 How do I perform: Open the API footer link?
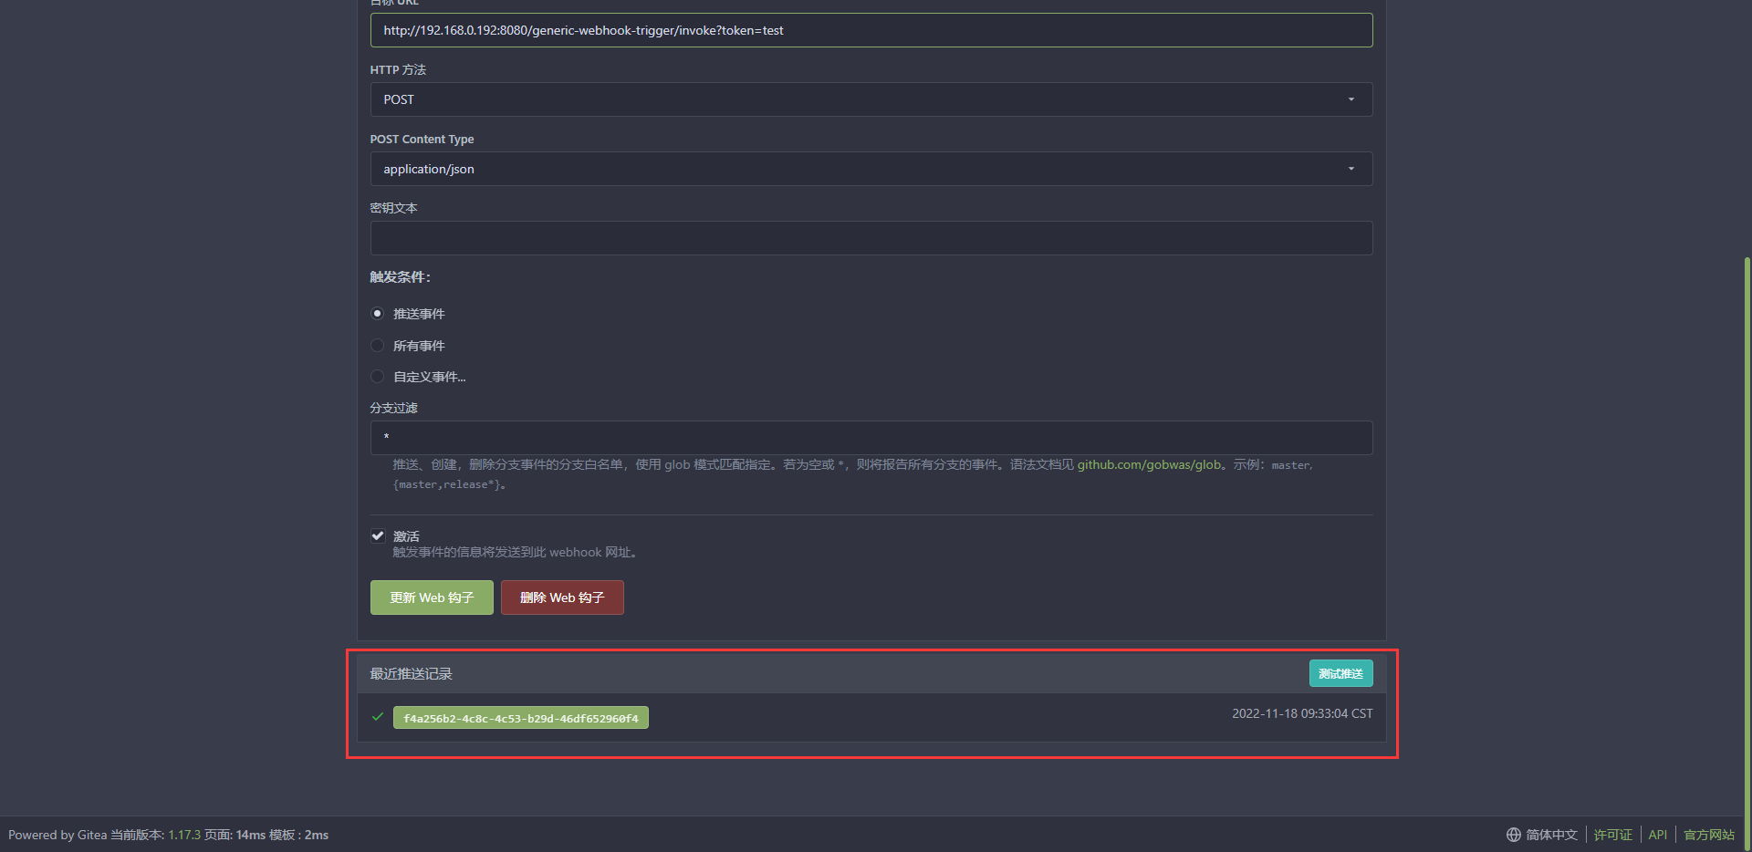[x=1657, y=835]
